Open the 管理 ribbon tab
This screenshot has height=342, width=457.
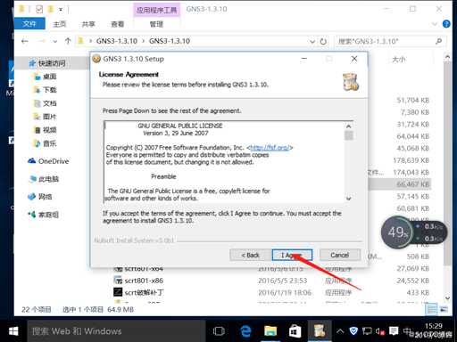(156, 24)
